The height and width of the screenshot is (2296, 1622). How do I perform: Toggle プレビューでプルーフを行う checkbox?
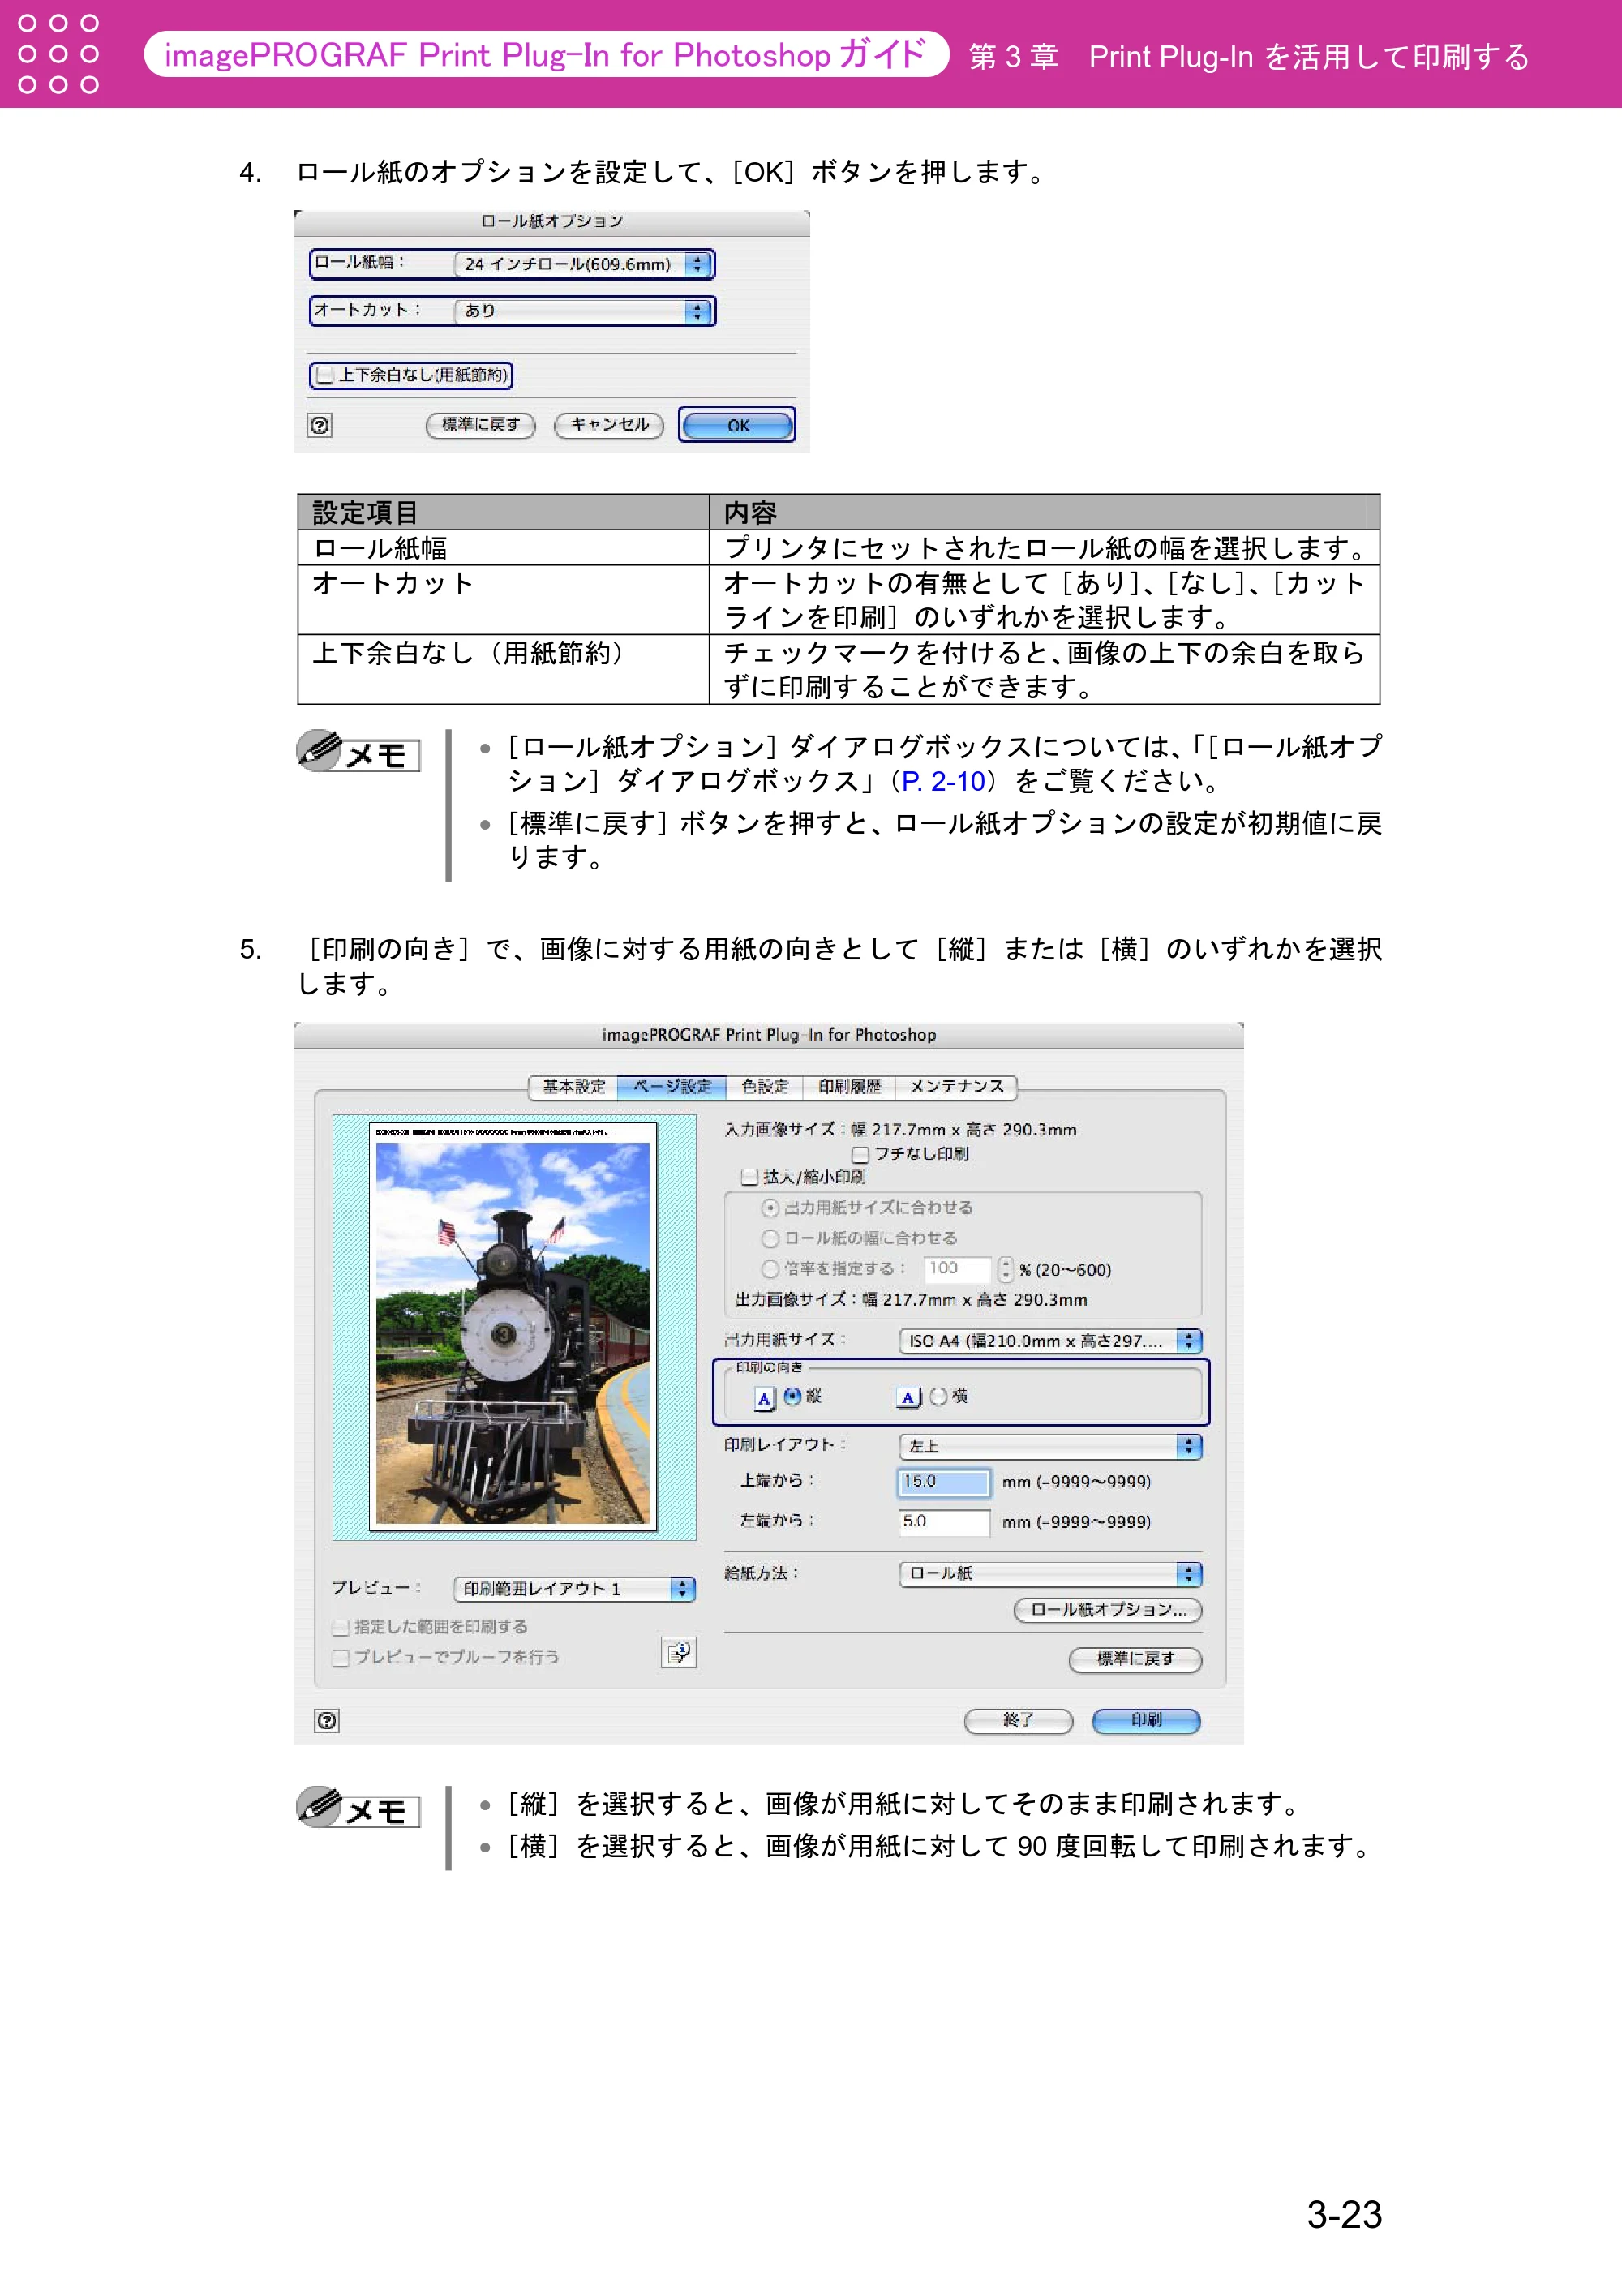(x=341, y=1658)
